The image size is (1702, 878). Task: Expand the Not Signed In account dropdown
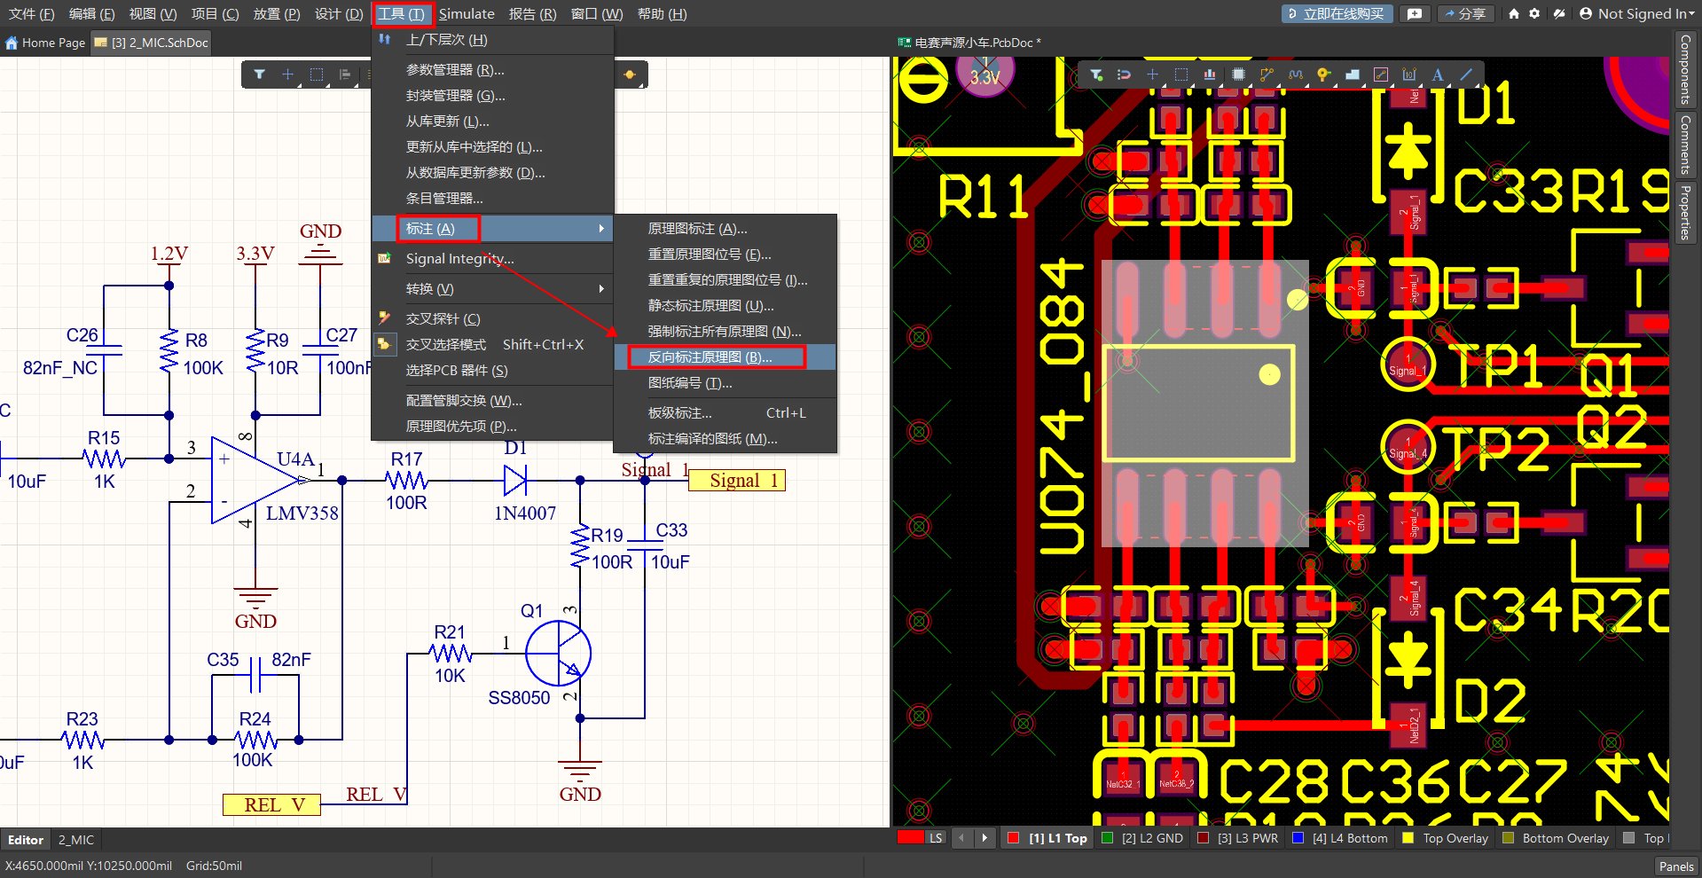1641,13
